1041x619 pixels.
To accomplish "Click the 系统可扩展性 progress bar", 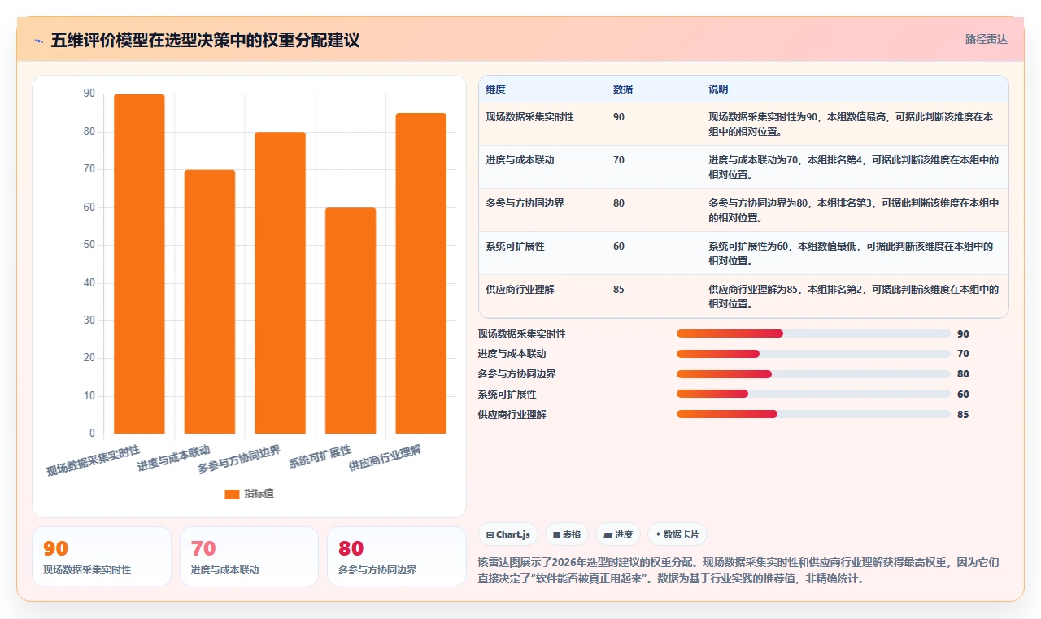I will (813, 395).
